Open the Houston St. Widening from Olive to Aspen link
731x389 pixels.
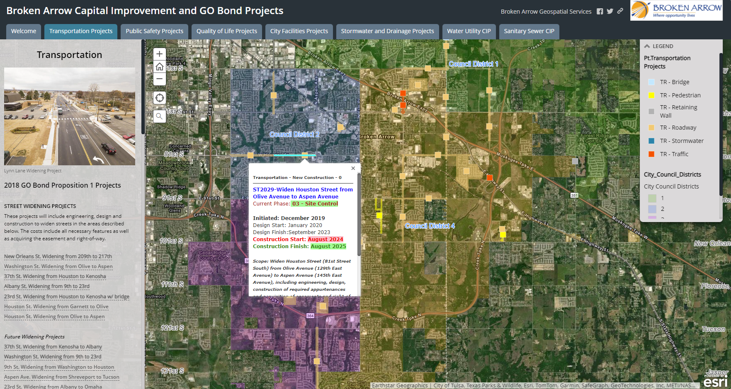[x=55, y=316]
